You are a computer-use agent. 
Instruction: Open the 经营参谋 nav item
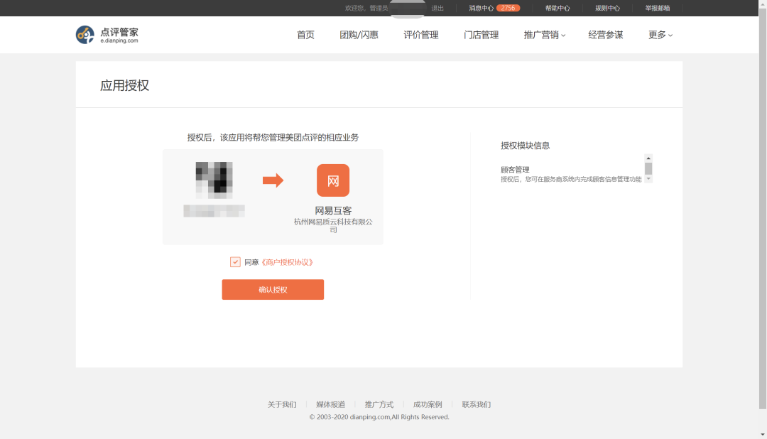click(x=606, y=35)
